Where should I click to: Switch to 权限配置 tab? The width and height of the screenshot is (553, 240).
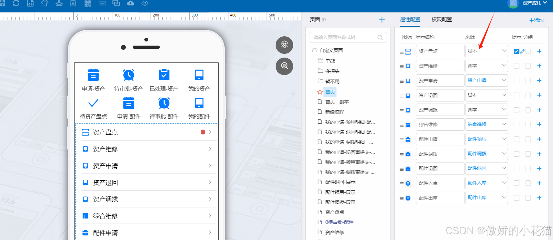[x=442, y=20]
